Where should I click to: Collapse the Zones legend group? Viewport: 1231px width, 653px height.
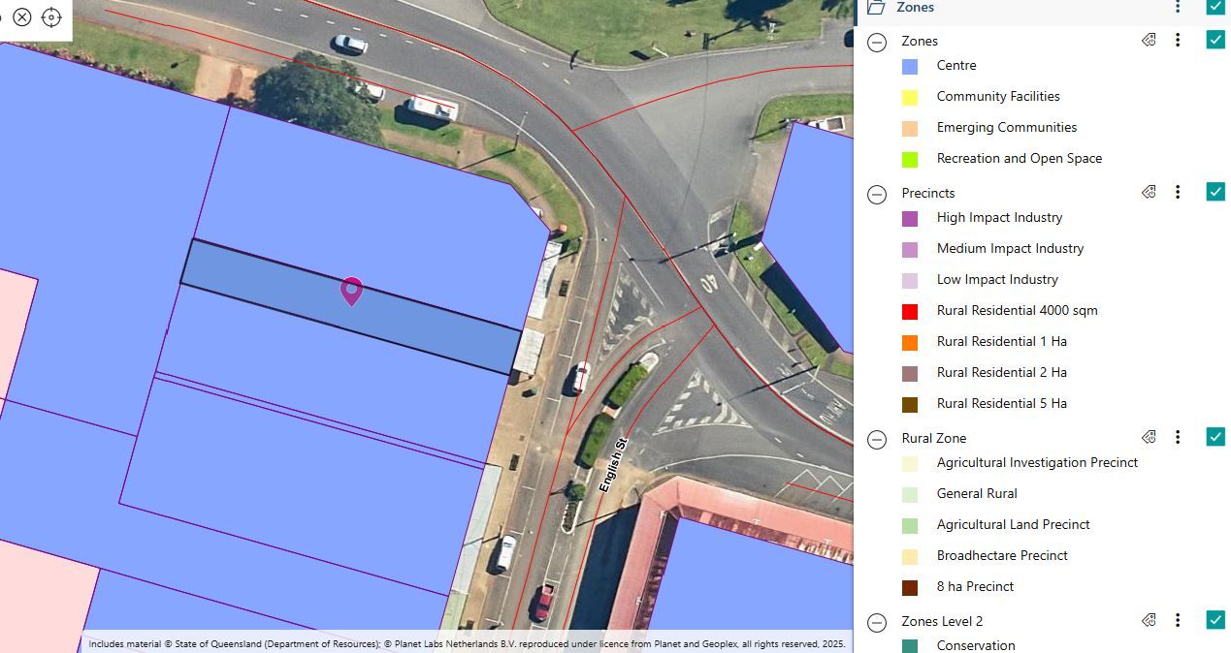click(x=877, y=42)
